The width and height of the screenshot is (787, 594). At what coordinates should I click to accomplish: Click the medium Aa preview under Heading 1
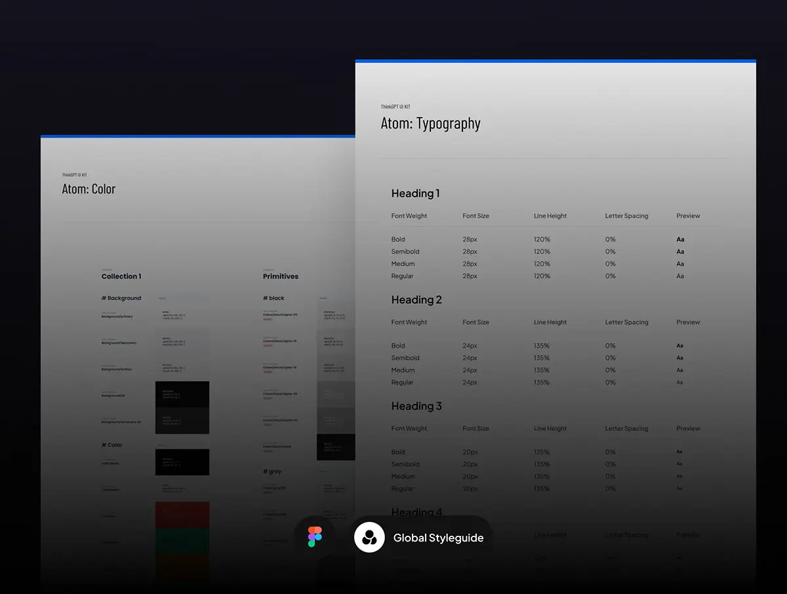click(680, 264)
